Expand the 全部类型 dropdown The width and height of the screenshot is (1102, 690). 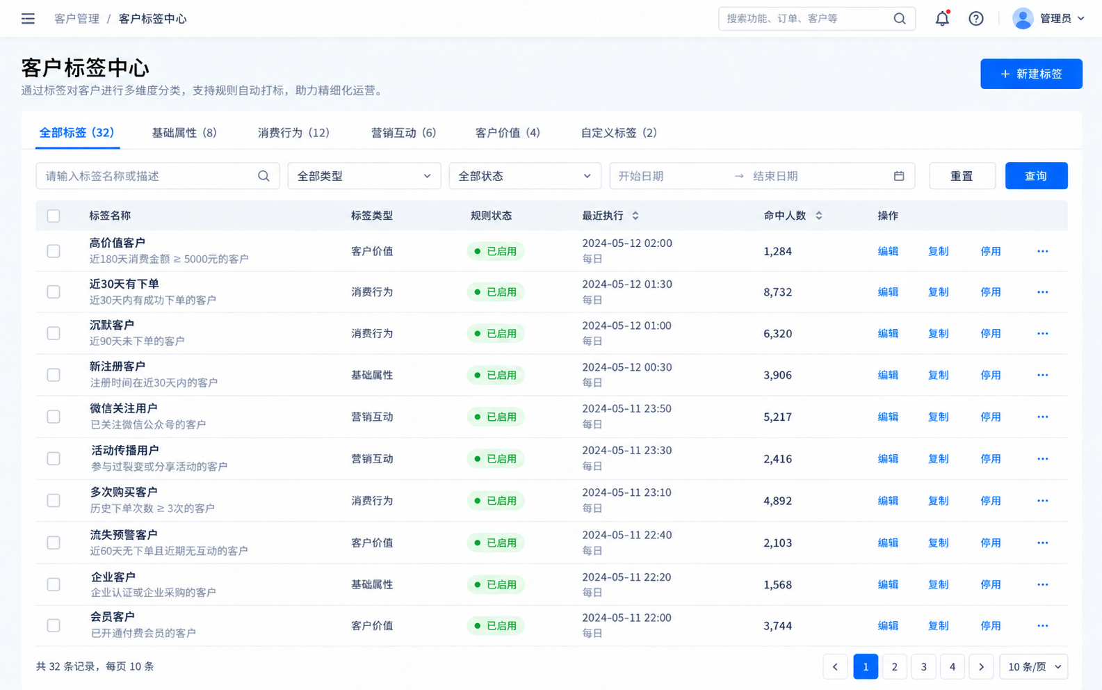pyautogui.click(x=364, y=176)
